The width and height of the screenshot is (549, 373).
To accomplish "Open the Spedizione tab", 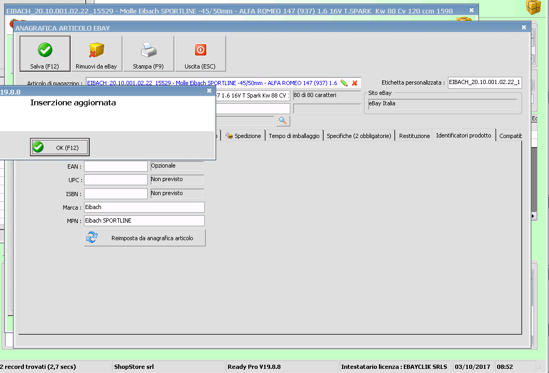I will coord(243,136).
